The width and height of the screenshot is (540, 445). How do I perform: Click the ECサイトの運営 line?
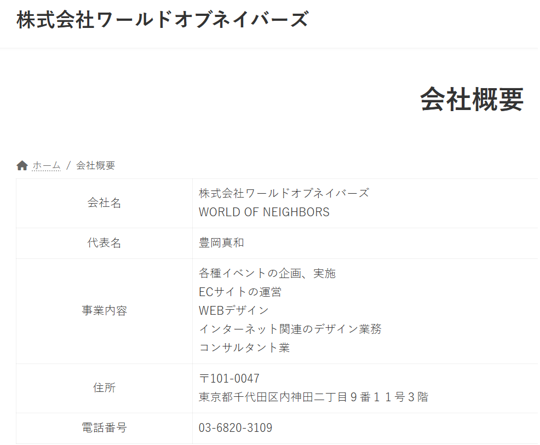(240, 292)
